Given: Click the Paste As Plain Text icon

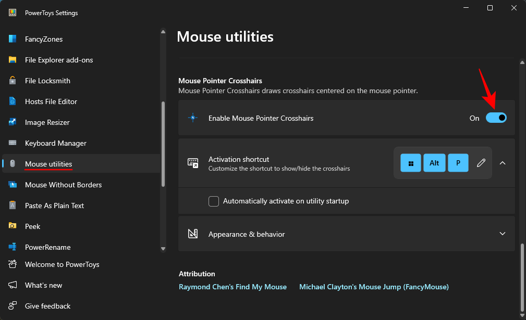Looking at the screenshot, I should [13, 205].
